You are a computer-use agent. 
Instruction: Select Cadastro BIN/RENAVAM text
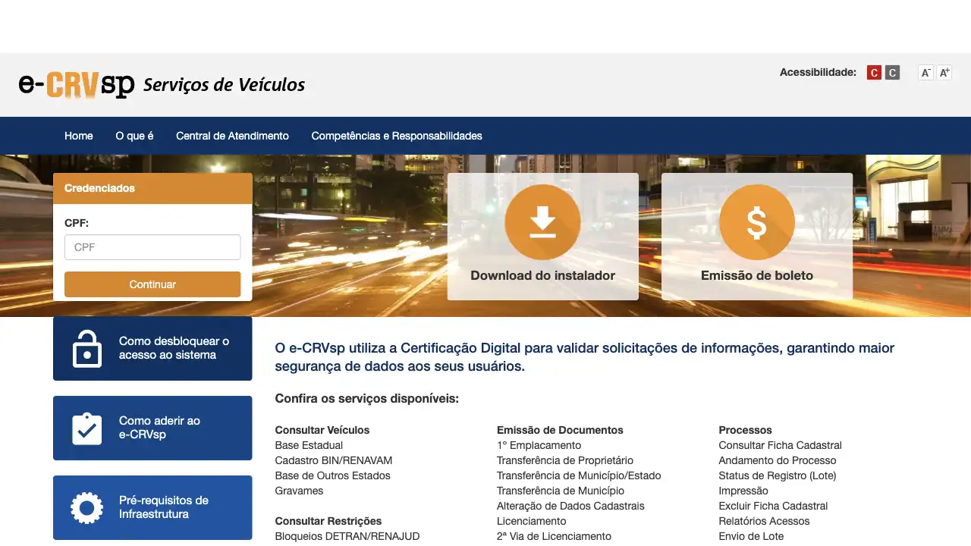[334, 460]
